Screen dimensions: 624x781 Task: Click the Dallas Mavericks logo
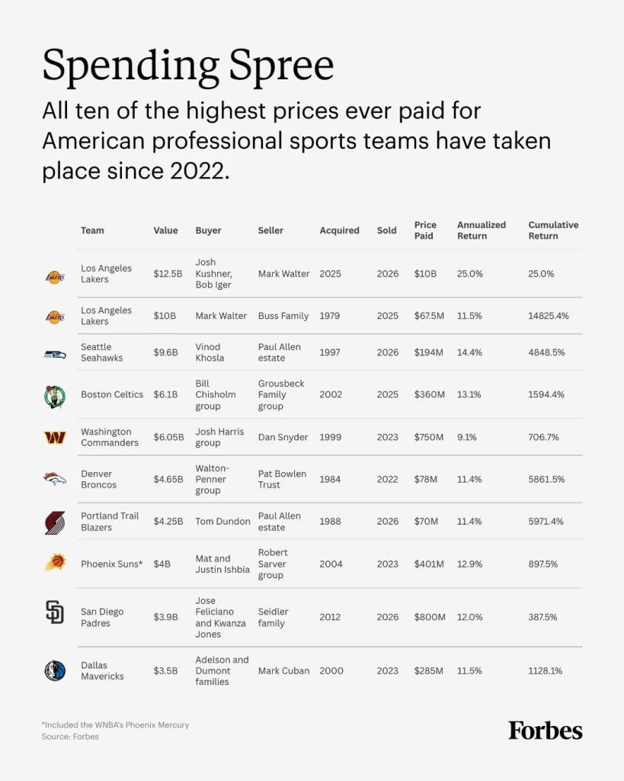click(55, 670)
